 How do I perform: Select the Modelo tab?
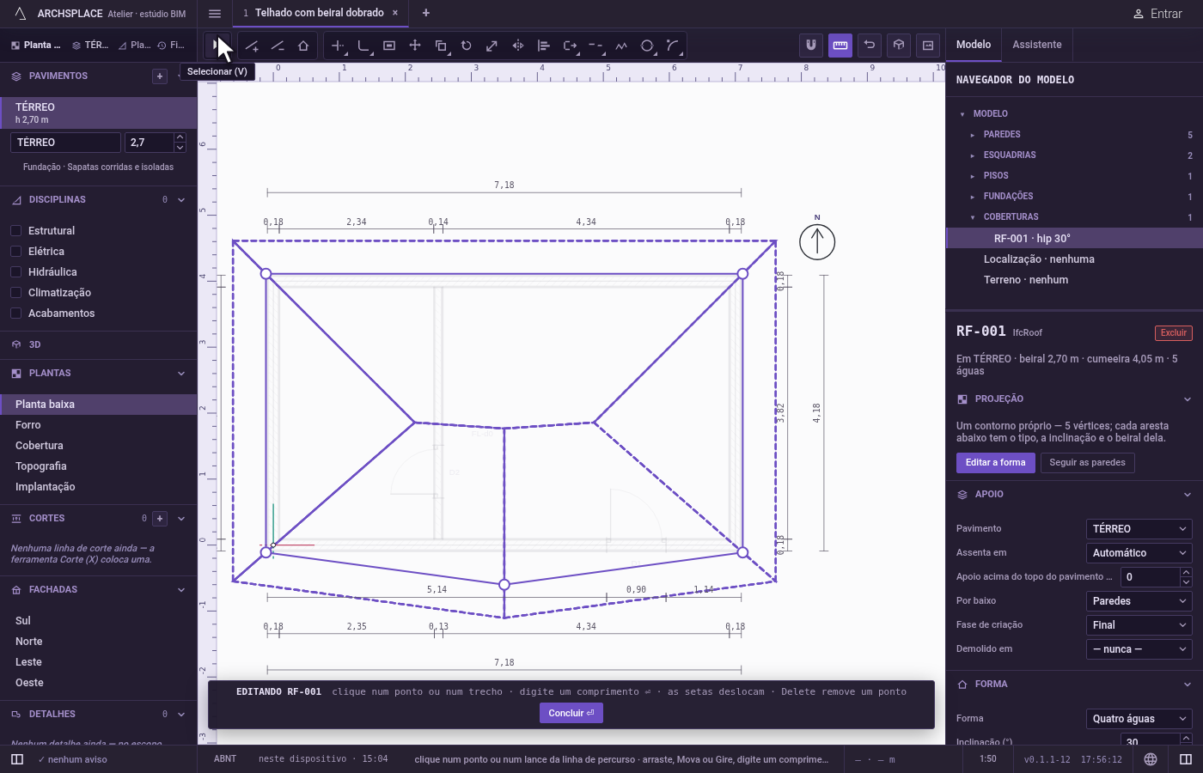point(974,45)
